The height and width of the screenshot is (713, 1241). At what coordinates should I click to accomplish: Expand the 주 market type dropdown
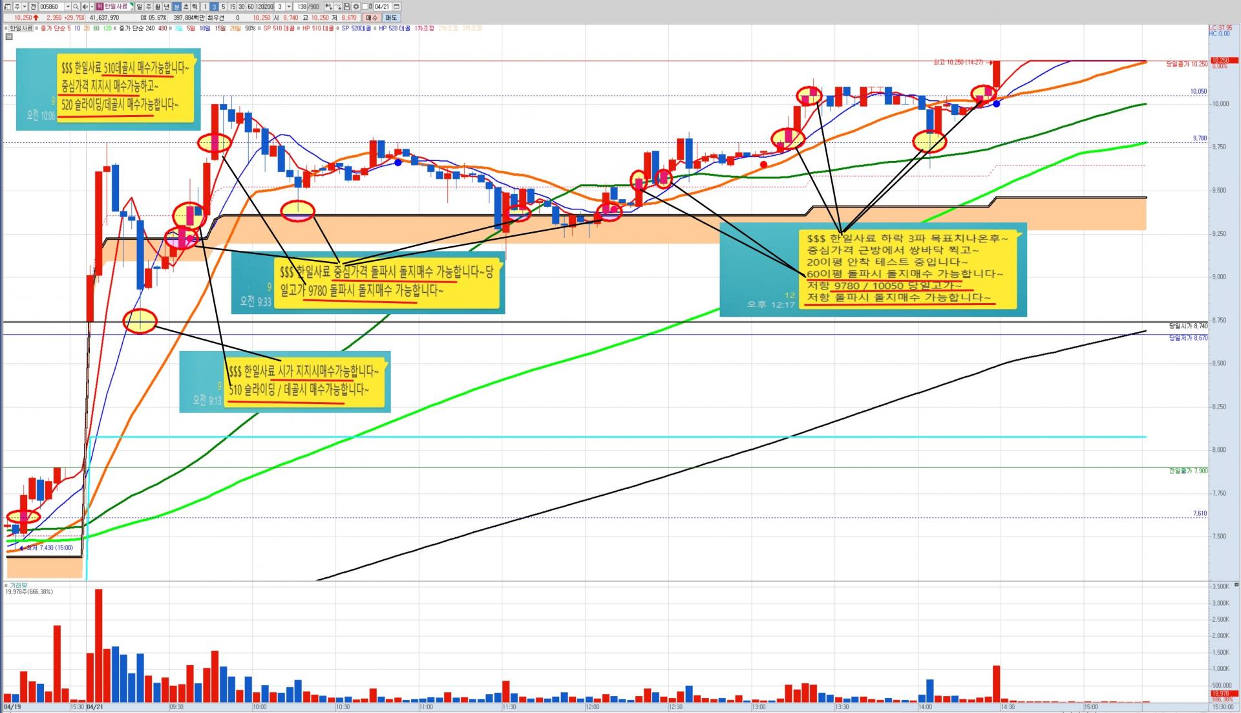point(25,6)
